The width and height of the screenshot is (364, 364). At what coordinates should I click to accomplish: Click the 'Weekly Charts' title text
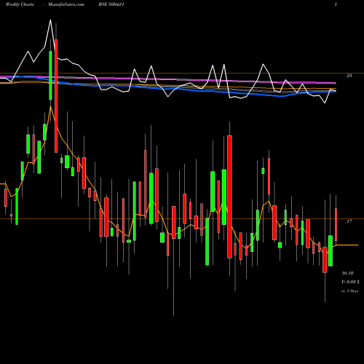(x=20, y=4)
